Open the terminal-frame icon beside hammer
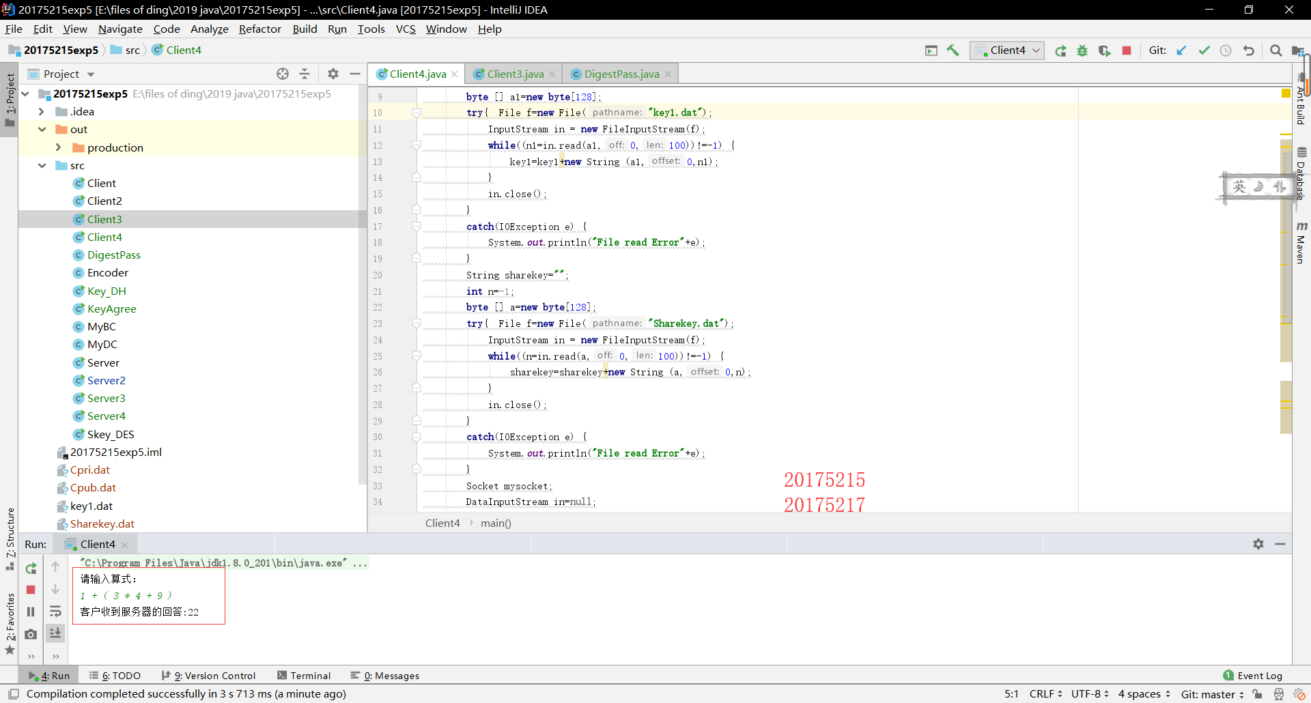1311x703 pixels. [931, 51]
